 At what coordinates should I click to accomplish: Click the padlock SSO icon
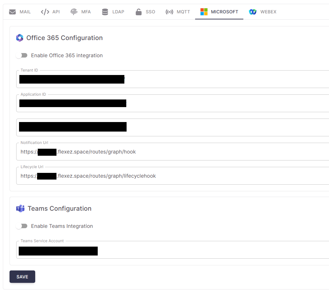tap(138, 12)
